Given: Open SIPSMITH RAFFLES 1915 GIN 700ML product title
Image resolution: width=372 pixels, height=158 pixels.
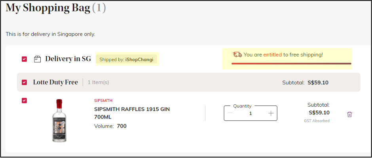Looking at the screenshot, I should point(132,113).
